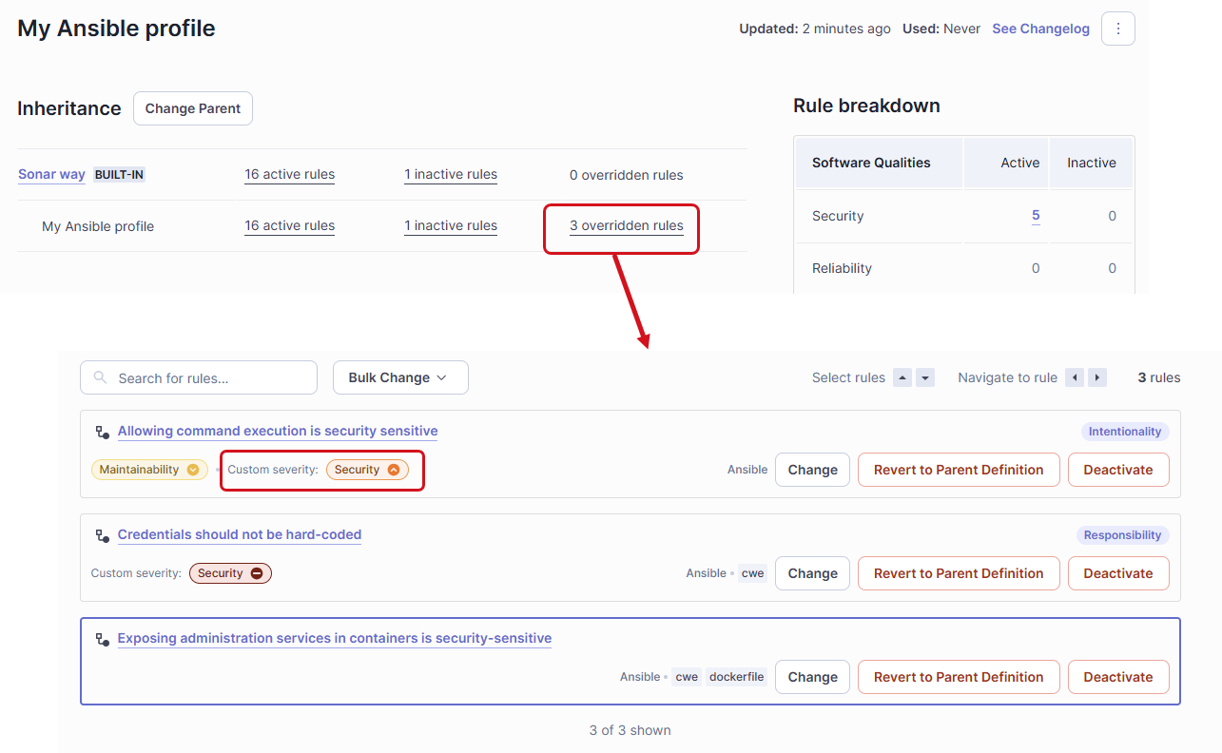Open the Bulk Change dropdown
Screen dimensions: 1222x753
[x=399, y=377]
